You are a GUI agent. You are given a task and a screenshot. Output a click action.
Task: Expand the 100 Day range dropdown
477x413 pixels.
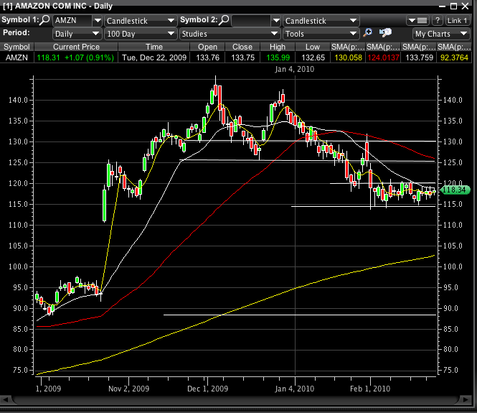[x=139, y=33]
